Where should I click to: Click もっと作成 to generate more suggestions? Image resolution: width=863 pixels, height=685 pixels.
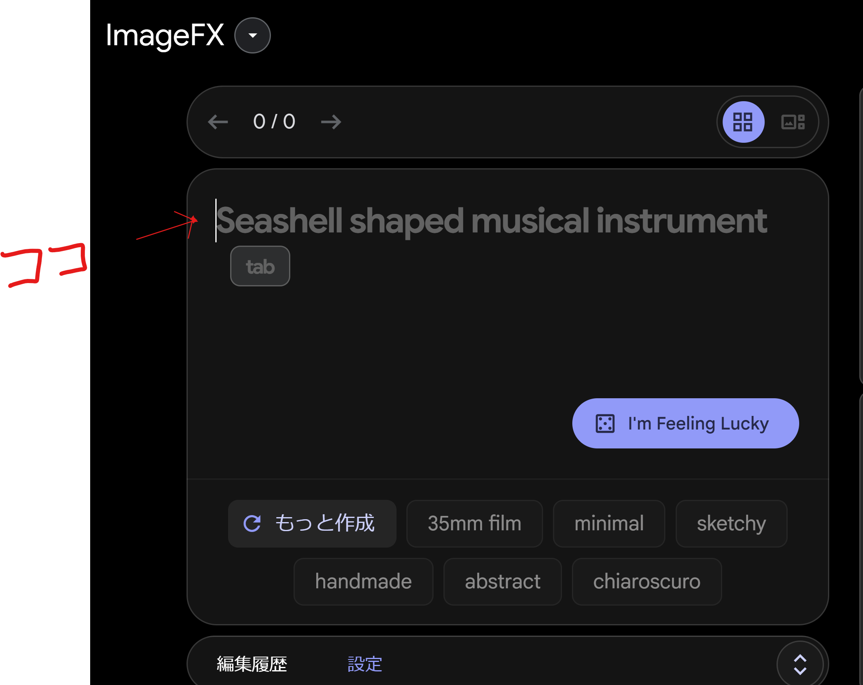click(324, 523)
